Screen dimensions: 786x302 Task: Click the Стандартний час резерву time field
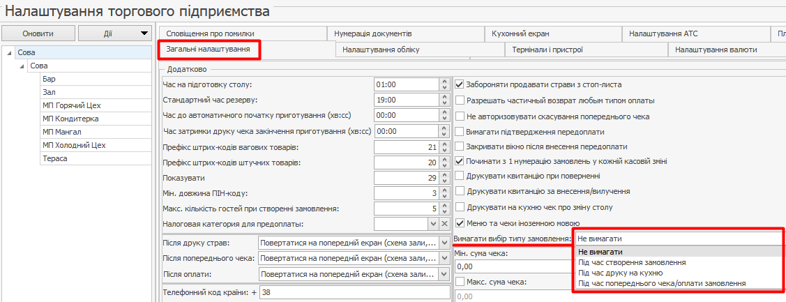(406, 100)
